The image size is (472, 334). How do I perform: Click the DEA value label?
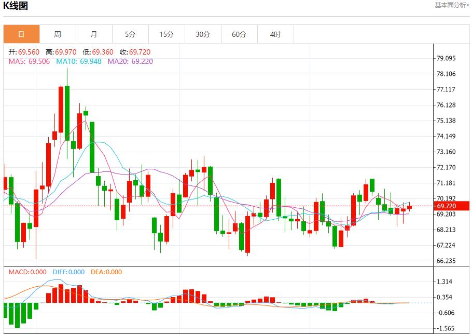coord(106,272)
